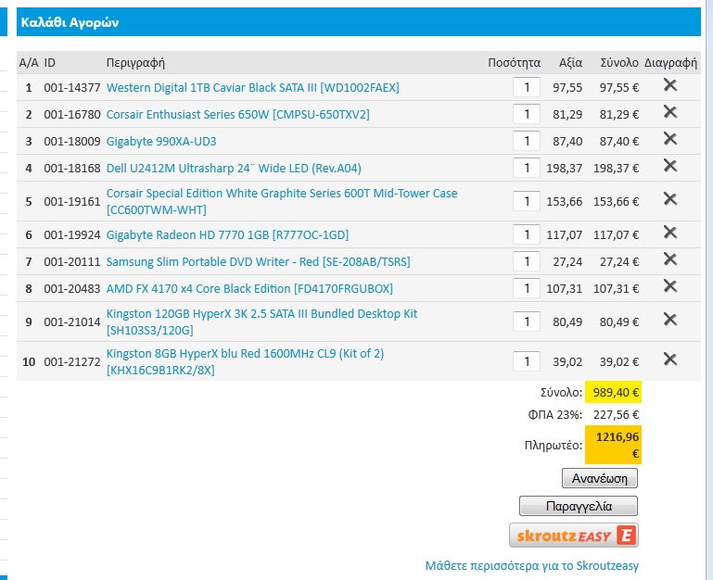
Task: Open the Μάθετε περισσότερα για το Skroutzeasy link
Action: tap(532, 565)
